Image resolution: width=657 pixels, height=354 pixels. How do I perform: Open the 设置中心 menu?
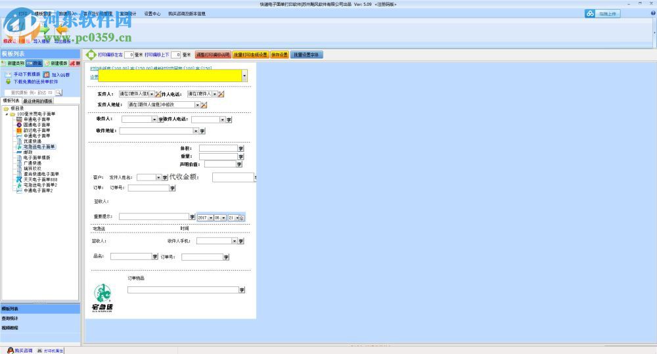pyautogui.click(x=152, y=13)
